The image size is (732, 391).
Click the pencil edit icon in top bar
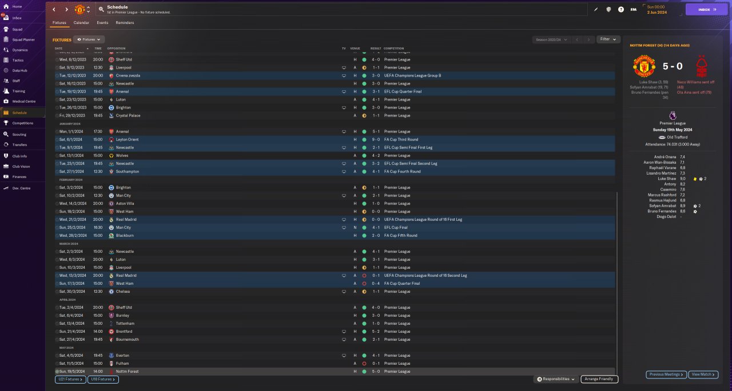coord(595,9)
